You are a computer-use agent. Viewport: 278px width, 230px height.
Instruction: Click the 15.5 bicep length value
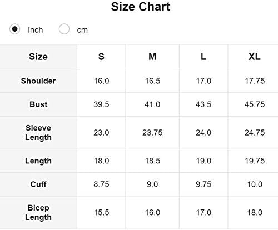[101, 213]
